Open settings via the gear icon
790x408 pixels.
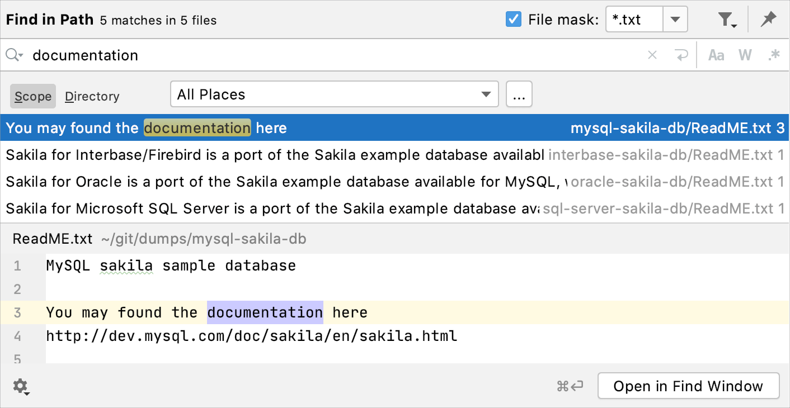click(x=21, y=386)
